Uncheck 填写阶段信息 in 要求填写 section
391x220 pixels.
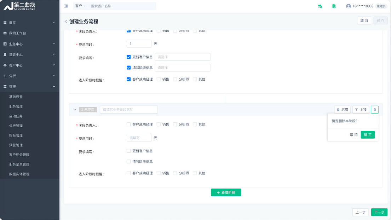point(129,67)
